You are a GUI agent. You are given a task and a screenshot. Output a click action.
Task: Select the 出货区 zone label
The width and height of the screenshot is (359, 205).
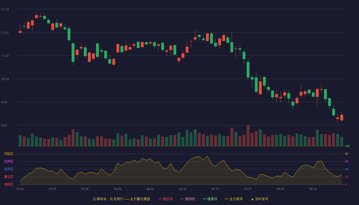(x=9, y=161)
